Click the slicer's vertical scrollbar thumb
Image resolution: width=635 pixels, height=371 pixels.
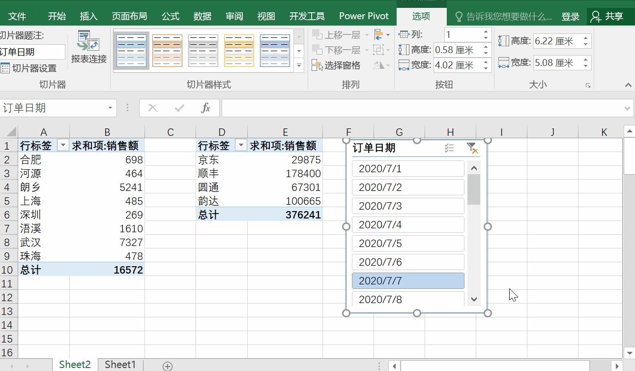coord(474,189)
